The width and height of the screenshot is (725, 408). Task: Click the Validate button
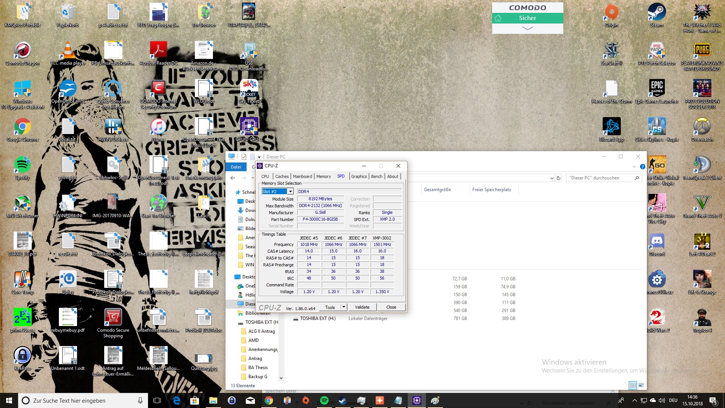[362, 307]
